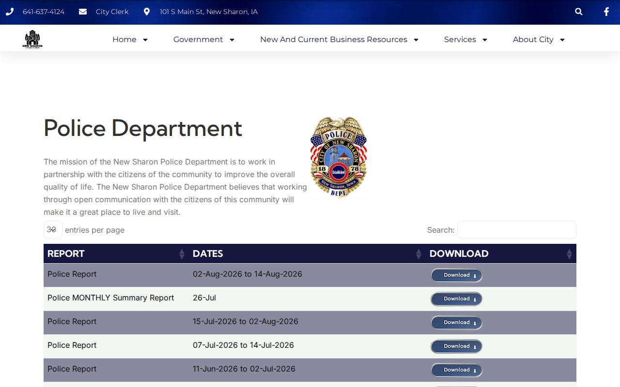Open the Services menu item
The height and width of the screenshot is (387, 620).
(x=460, y=40)
